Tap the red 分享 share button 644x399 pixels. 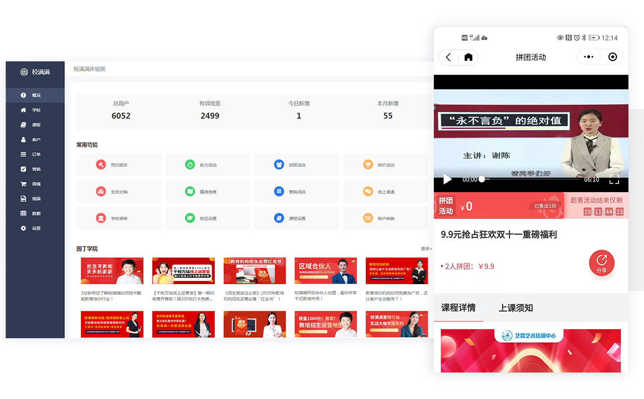pyautogui.click(x=601, y=263)
